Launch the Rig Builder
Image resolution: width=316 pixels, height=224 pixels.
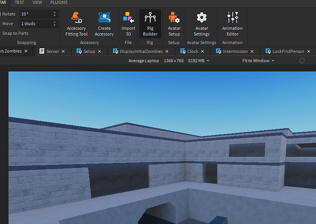pyautogui.click(x=150, y=24)
